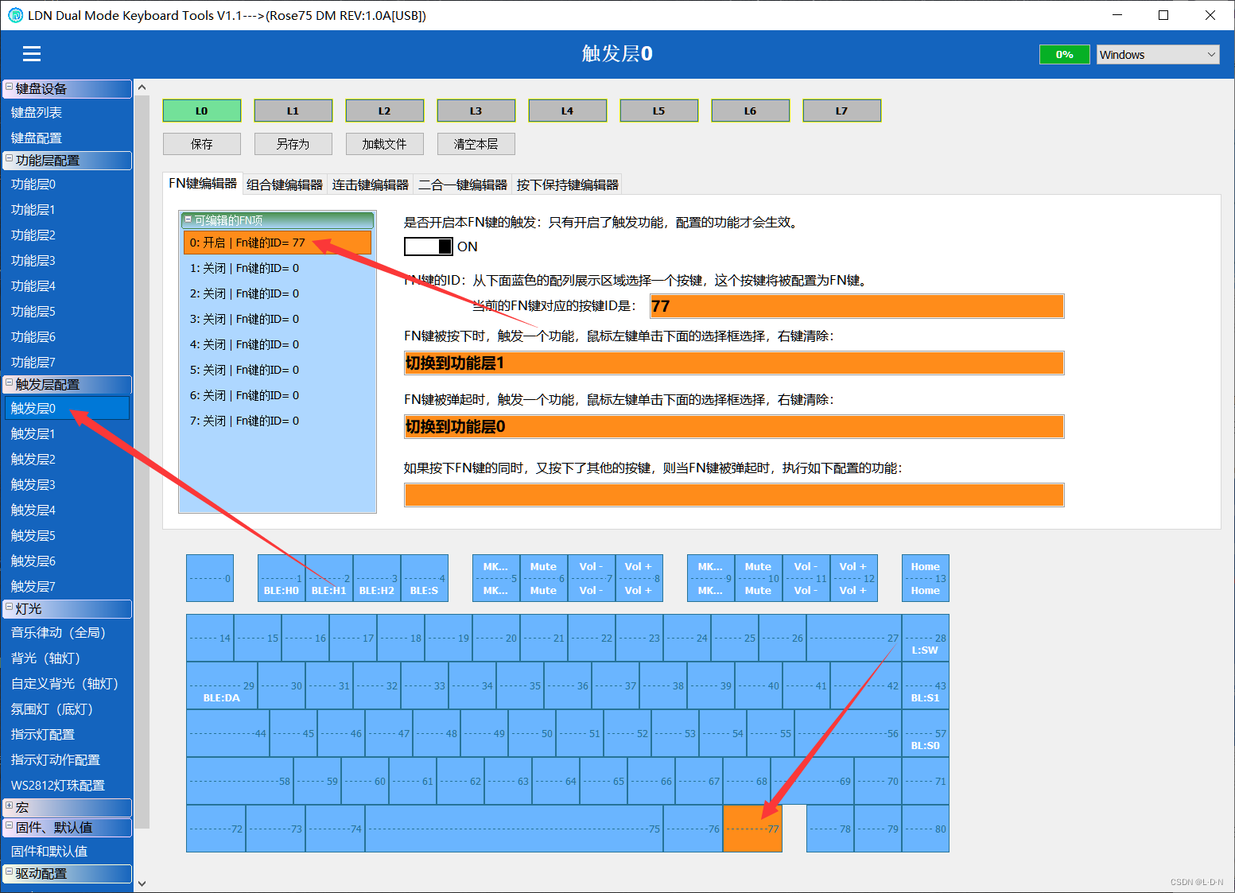The height and width of the screenshot is (893, 1235).
Task: Click the app logo in the title bar
Action: (x=15, y=15)
